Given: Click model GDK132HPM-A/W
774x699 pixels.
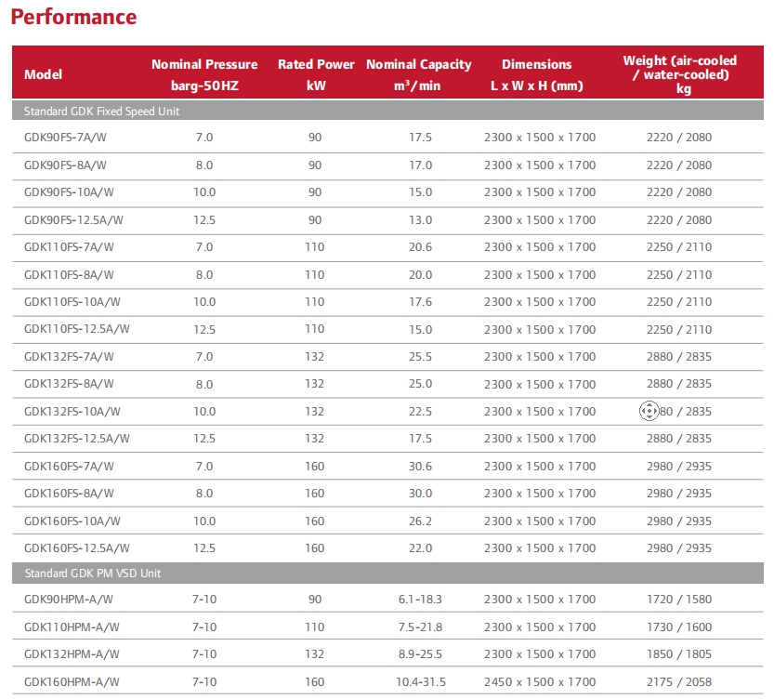Looking at the screenshot, I should 72,654.
